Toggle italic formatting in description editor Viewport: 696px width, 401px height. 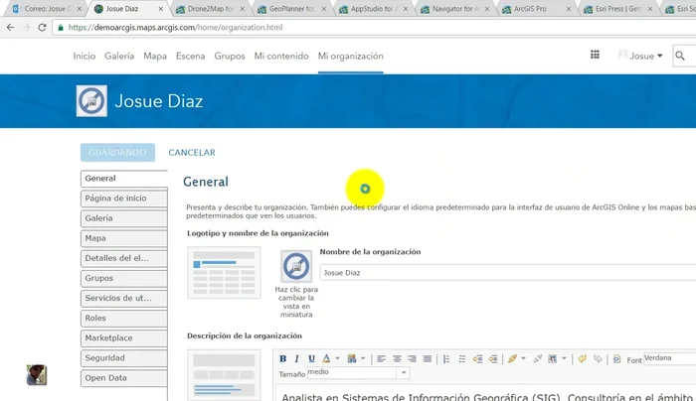pyautogui.click(x=297, y=359)
